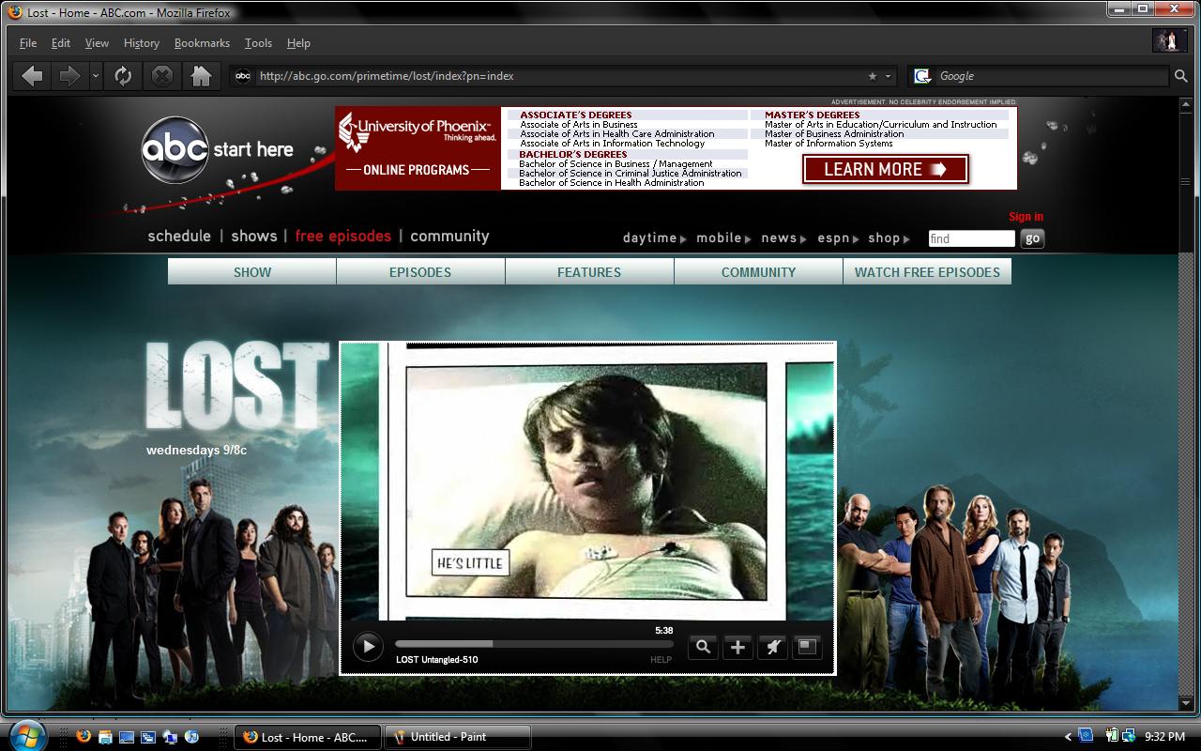Open the free episodes link
Screen dimensions: 1201x751
click(x=342, y=237)
